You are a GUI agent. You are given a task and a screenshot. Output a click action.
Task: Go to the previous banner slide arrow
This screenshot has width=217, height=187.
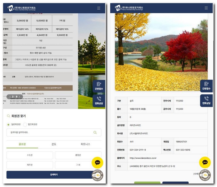(10, 97)
